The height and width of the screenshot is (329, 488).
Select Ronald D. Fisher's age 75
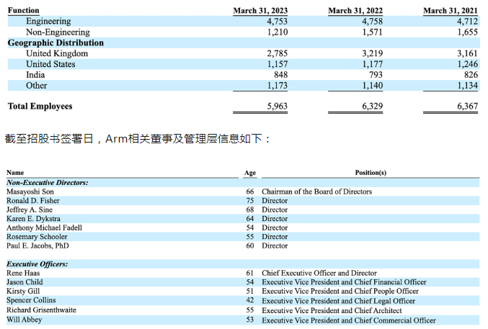250,201
